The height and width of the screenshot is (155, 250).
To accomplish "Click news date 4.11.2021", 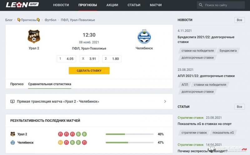I will [185, 31].
